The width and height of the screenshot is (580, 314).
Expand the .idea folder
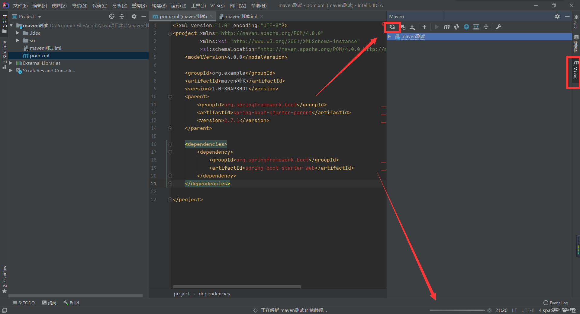coord(18,33)
